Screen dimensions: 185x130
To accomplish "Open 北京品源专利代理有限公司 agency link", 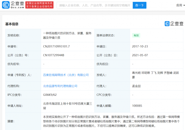I will [x=60, y=86].
